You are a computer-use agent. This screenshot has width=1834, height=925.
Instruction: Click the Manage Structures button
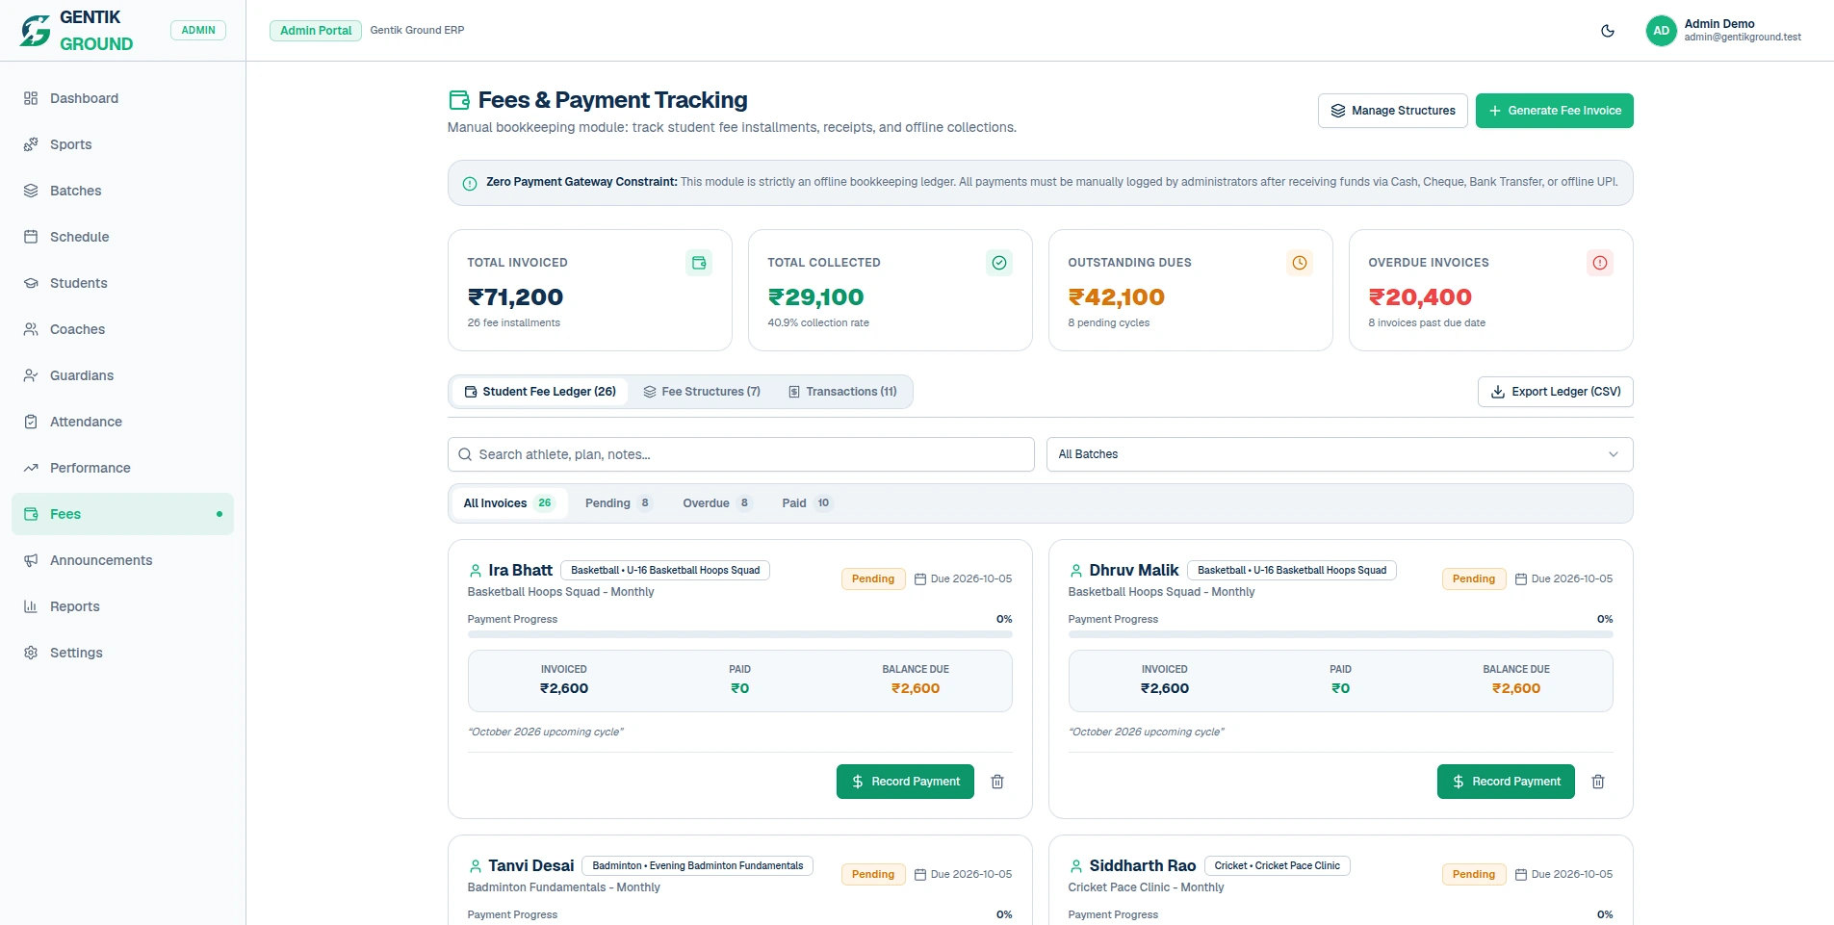tap(1392, 111)
